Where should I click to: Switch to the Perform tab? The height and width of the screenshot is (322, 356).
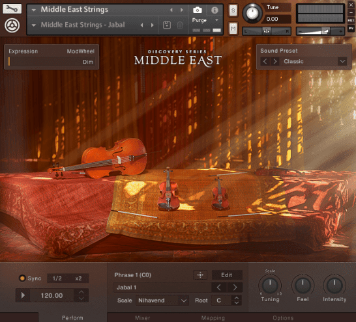point(72,317)
